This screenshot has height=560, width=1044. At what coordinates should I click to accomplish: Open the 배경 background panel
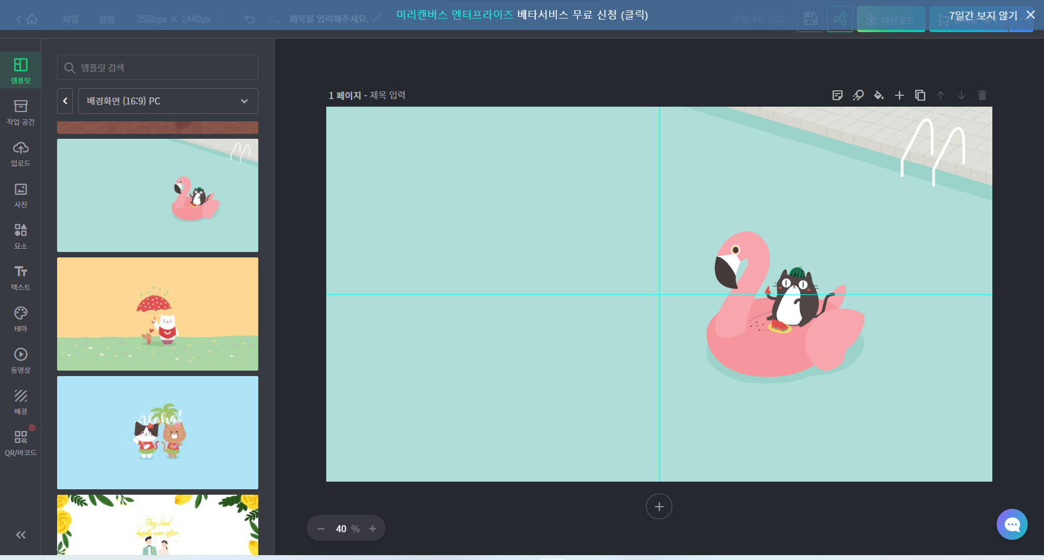click(x=21, y=402)
